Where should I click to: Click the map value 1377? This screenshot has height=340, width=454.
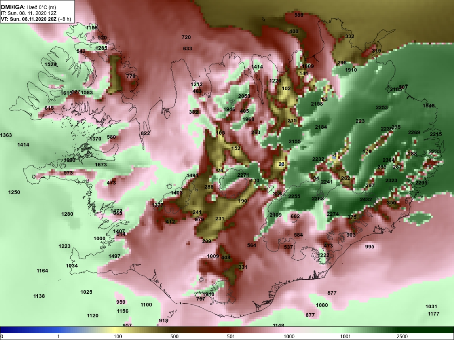click(158, 205)
